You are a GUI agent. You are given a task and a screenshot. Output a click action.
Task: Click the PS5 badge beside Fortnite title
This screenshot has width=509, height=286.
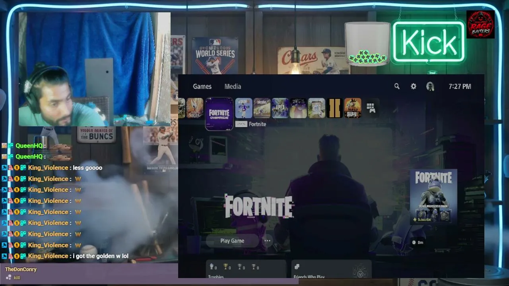click(241, 124)
